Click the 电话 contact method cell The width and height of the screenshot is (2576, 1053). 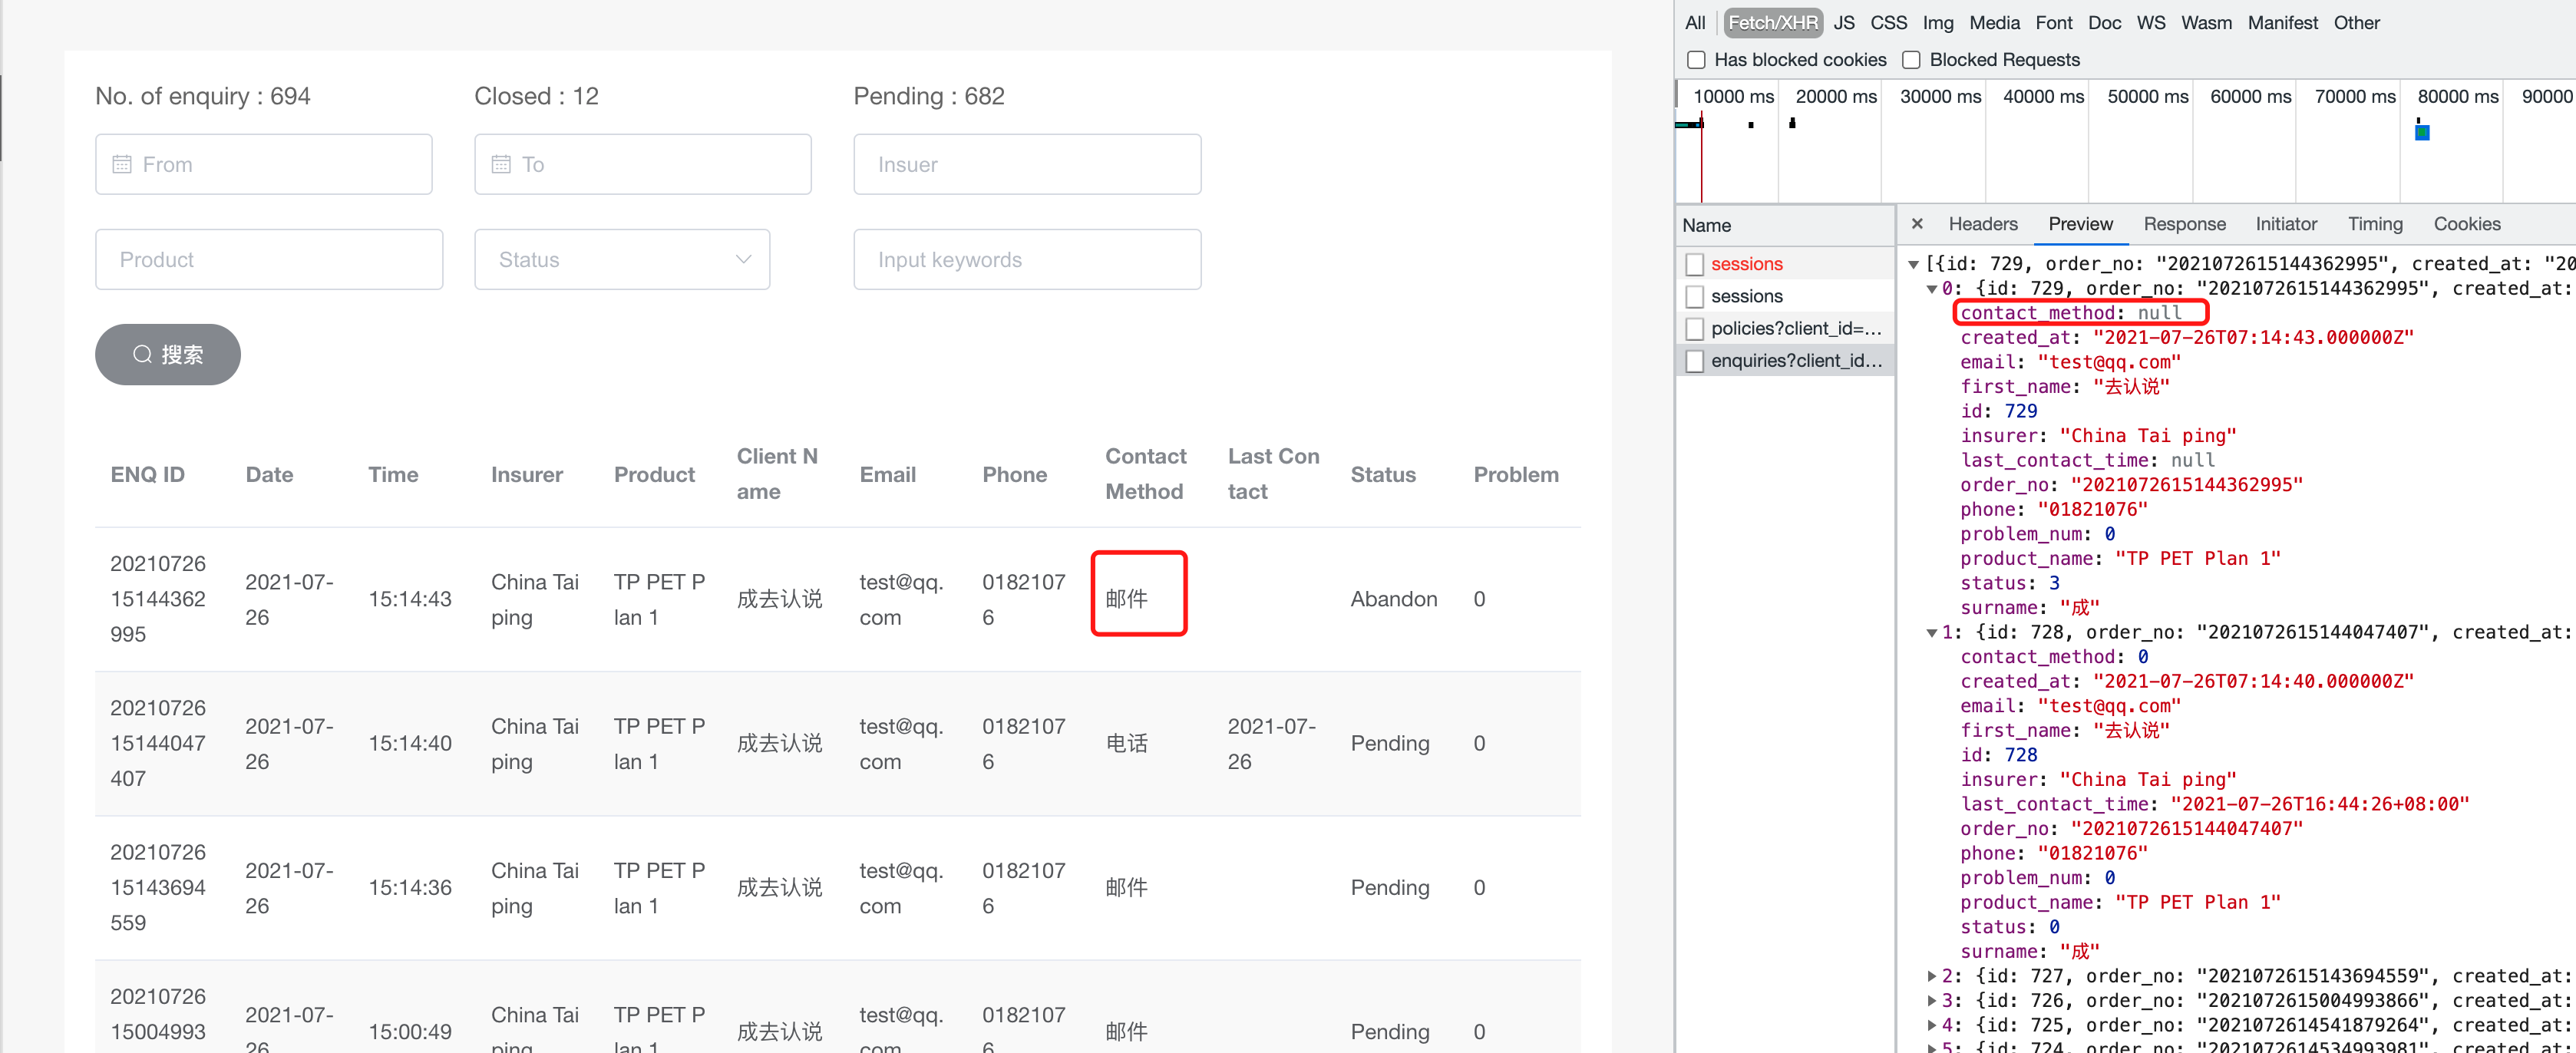(x=1126, y=743)
